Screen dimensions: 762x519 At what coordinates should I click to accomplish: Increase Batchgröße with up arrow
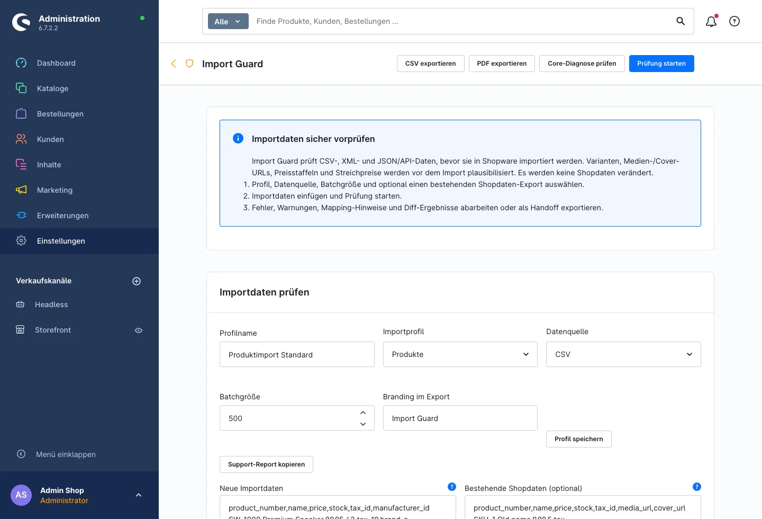[x=363, y=413]
